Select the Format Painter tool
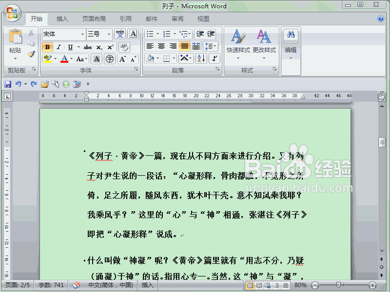The width and height of the screenshot is (390, 292). pos(31,54)
